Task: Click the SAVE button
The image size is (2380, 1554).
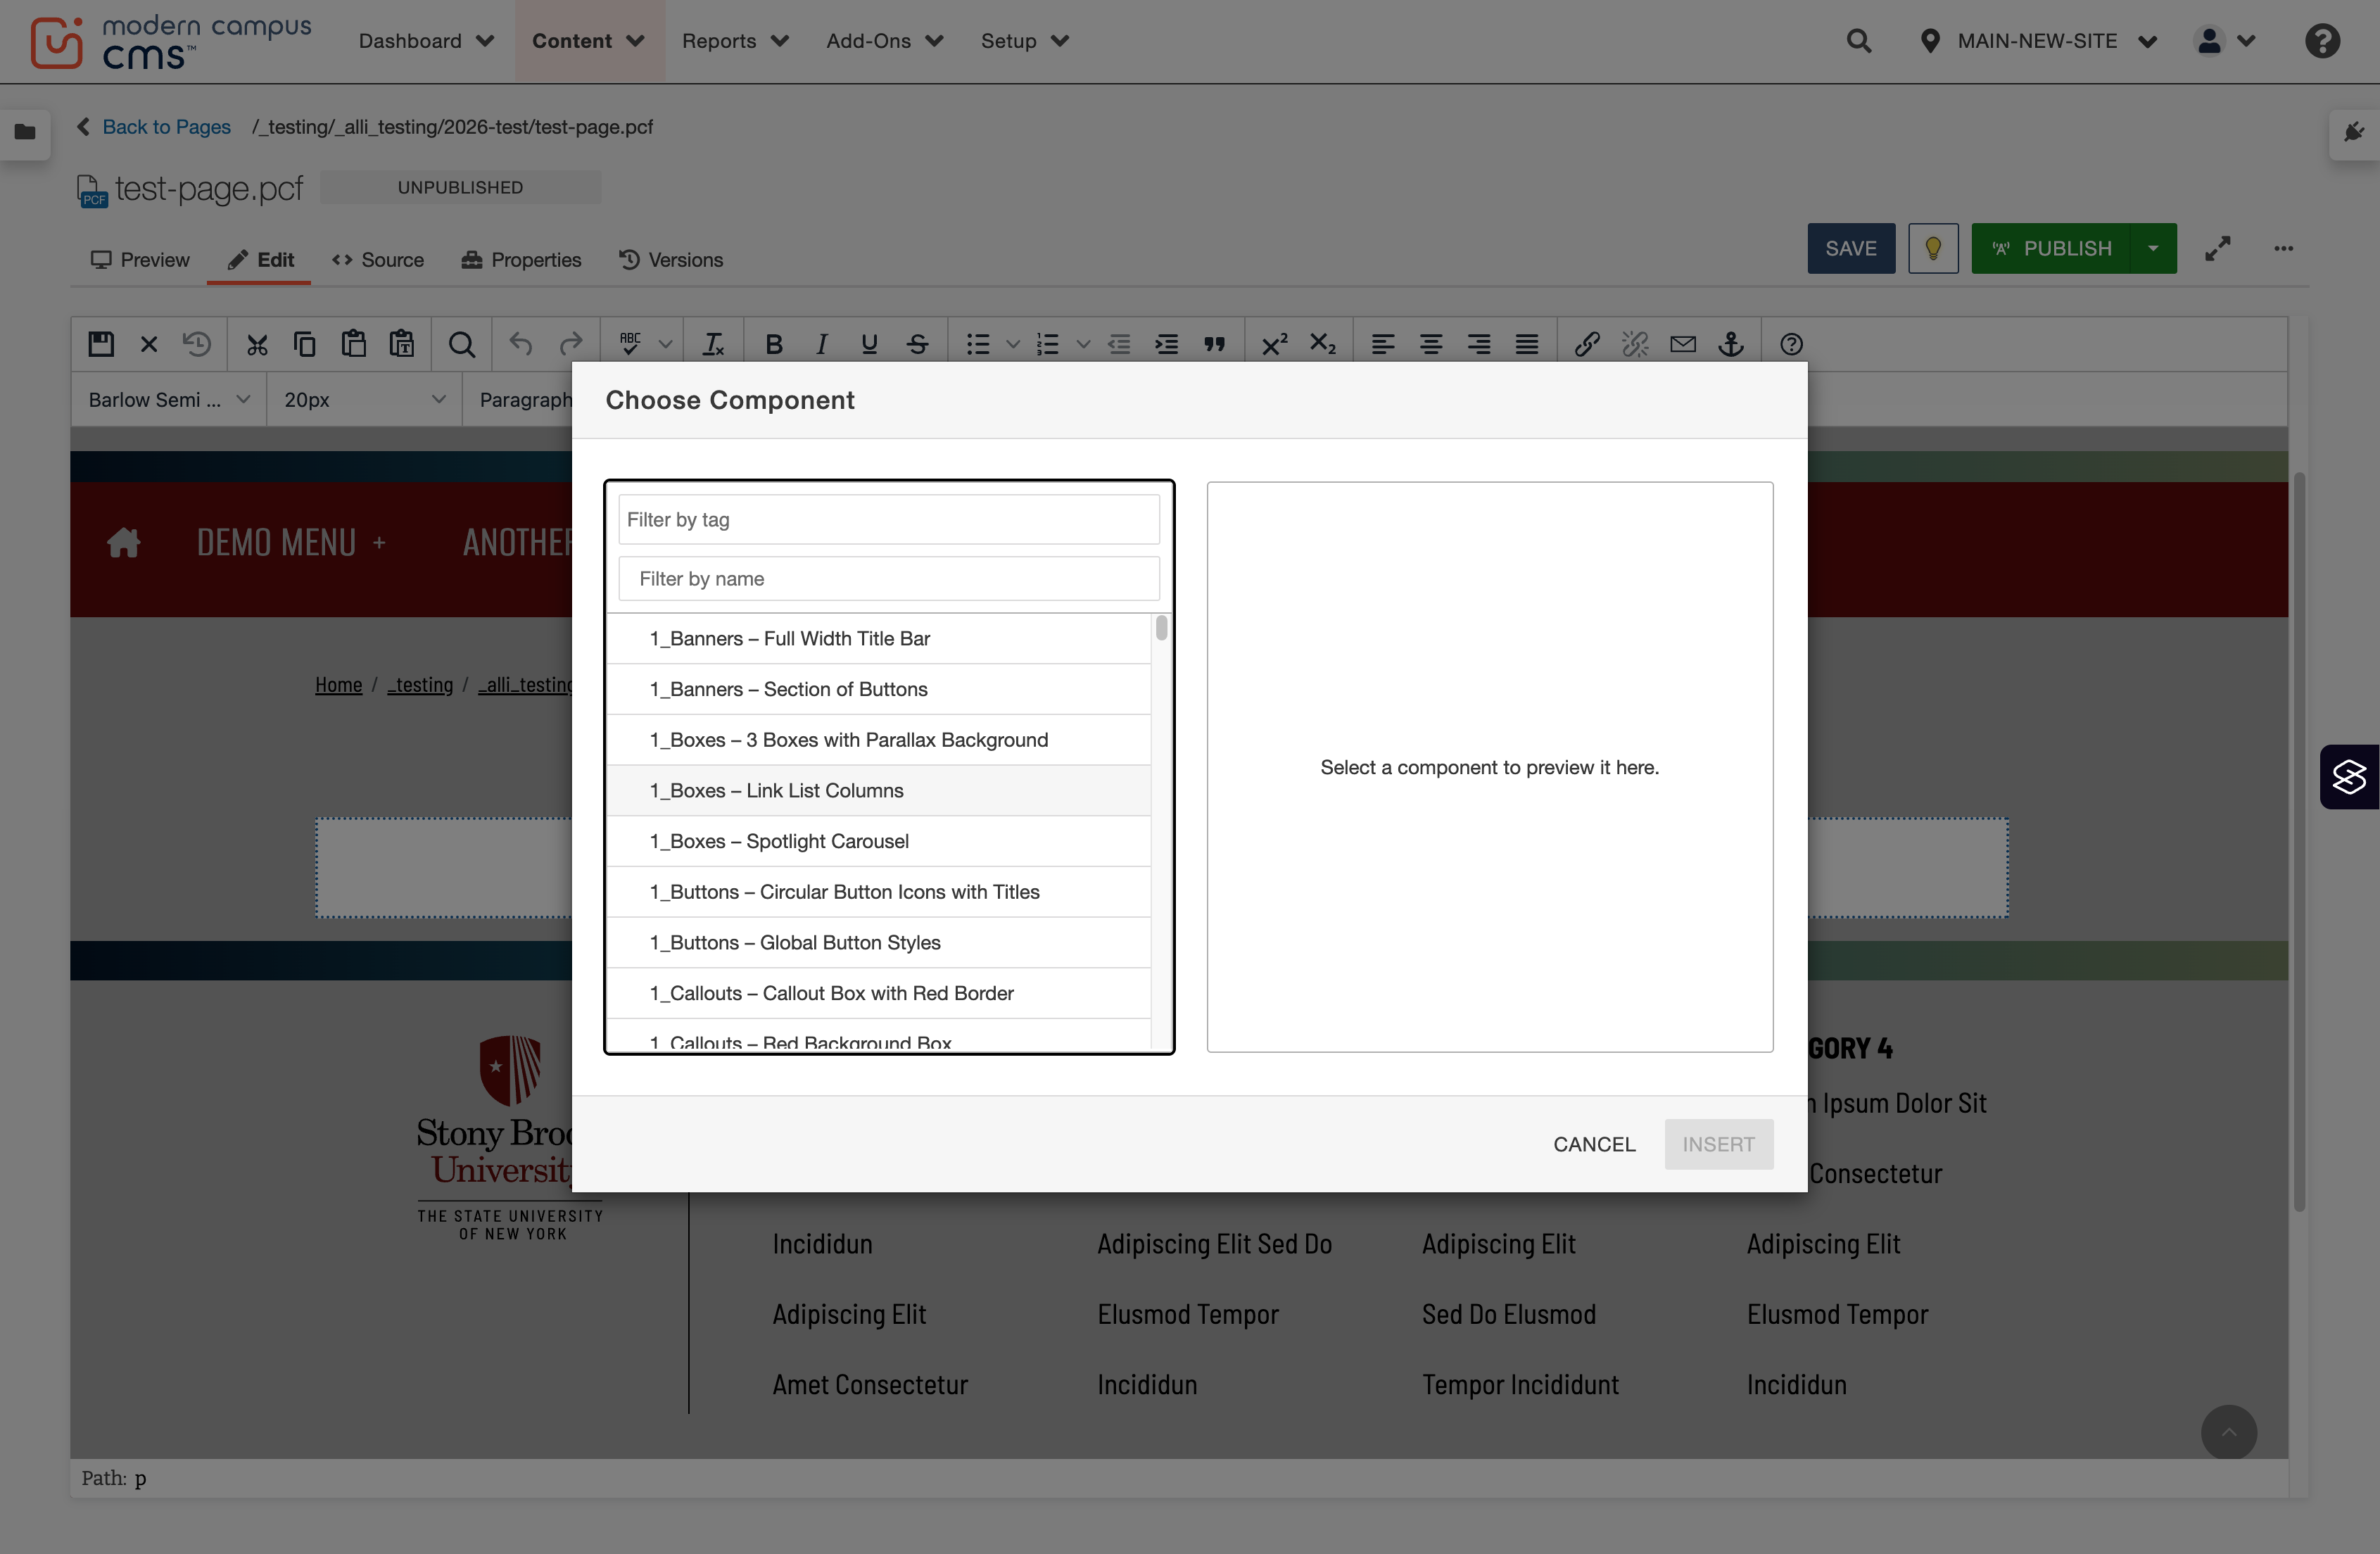Action: coord(1851,248)
